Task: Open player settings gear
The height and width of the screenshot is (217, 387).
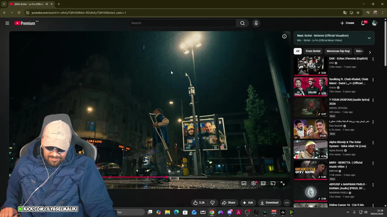Action: [254, 183]
